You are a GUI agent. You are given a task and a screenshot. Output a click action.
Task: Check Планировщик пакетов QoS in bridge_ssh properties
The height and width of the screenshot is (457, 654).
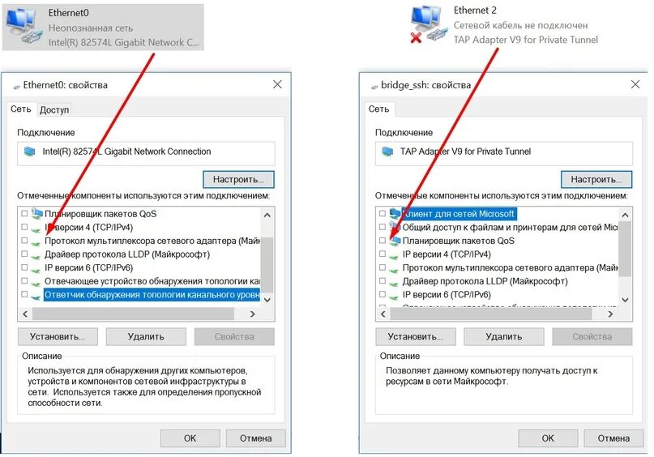coord(382,241)
